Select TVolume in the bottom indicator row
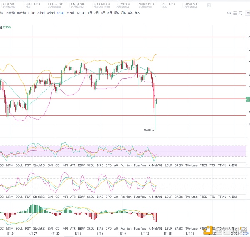The width and height of the screenshot is (250, 237). (191, 228)
